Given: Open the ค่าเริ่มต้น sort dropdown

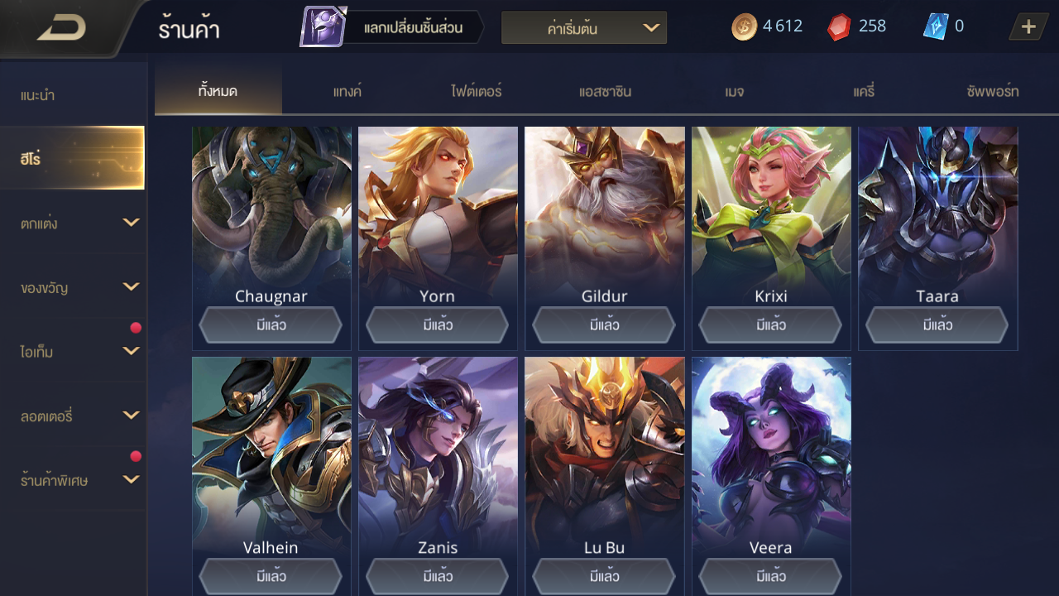Looking at the screenshot, I should [584, 28].
